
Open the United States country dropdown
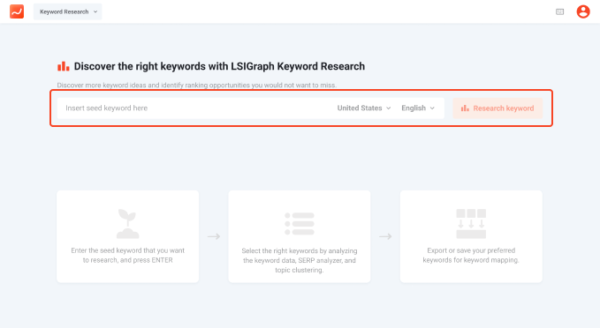(364, 108)
